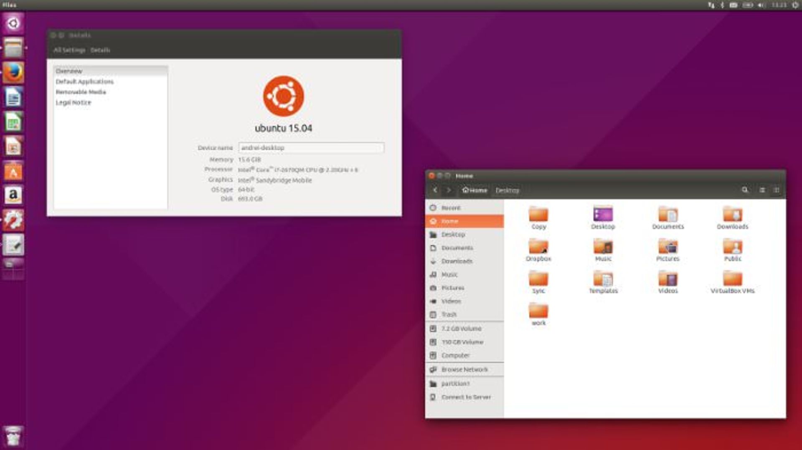Toggle the search bar in Files
This screenshot has width=802, height=450.
tap(745, 190)
